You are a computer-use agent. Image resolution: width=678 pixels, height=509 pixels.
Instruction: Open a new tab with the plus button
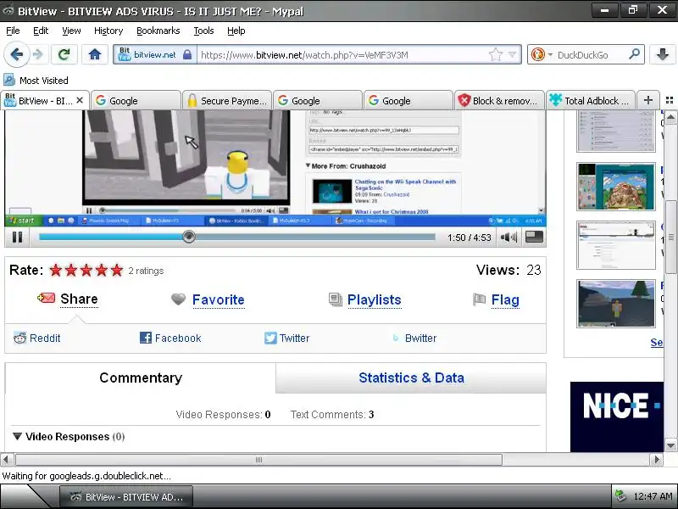647,100
